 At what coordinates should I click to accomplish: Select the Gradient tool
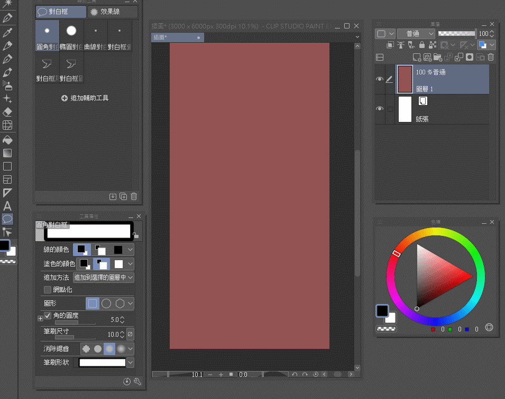coord(7,153)
